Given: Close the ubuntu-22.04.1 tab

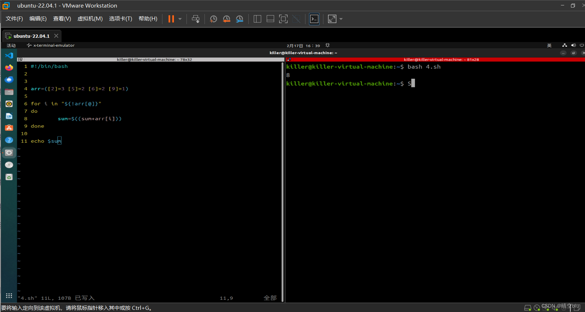Looking at the screenshot, I should point(56,36).
